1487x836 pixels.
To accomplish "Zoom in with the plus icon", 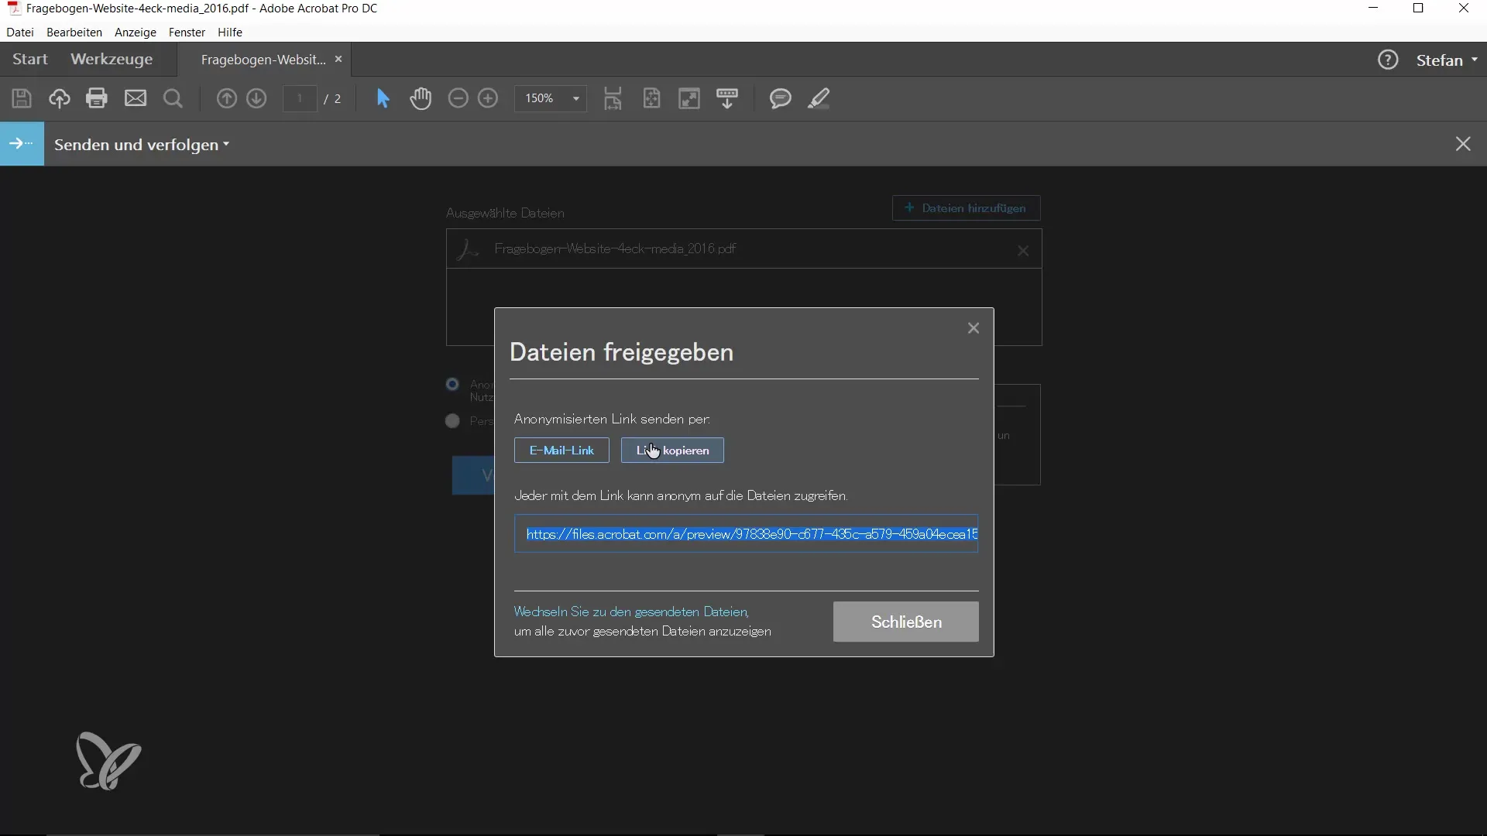I will [x=488, y=98].
